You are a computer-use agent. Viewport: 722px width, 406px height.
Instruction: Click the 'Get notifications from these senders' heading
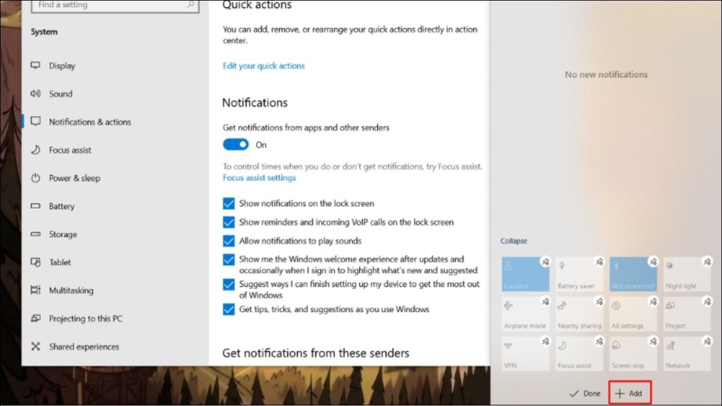[x=316, y=353]
